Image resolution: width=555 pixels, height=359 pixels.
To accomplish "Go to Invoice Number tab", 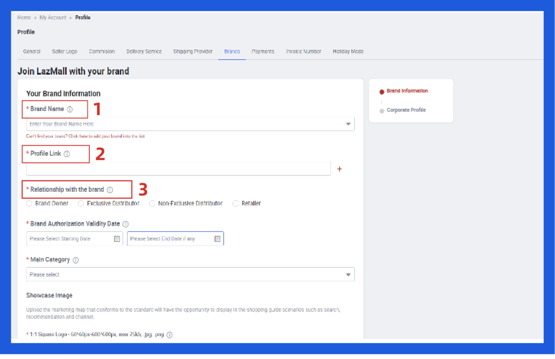I will (x=304, y=51).
